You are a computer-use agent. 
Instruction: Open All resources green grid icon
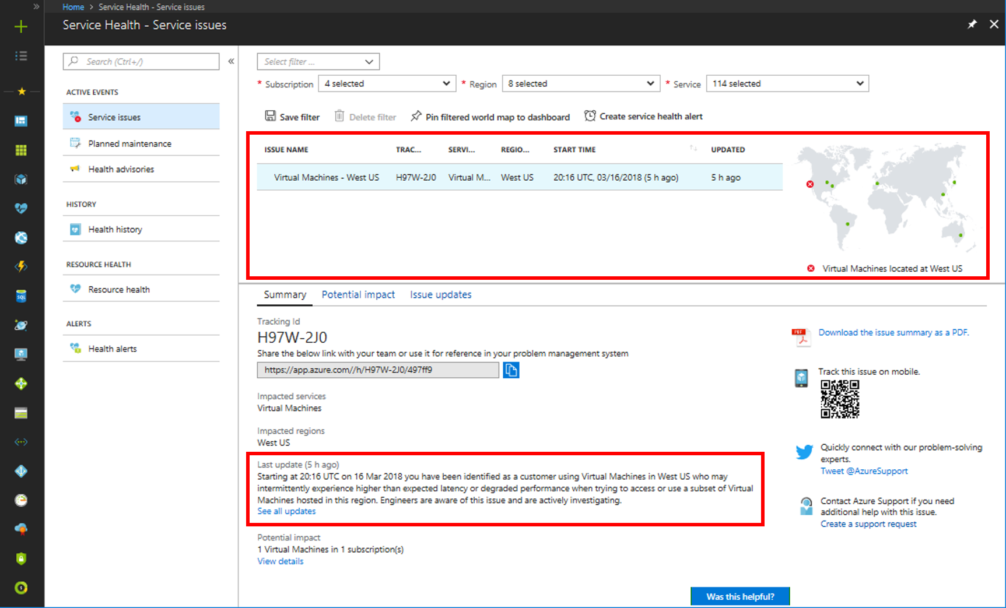click(x=21, y=150)
